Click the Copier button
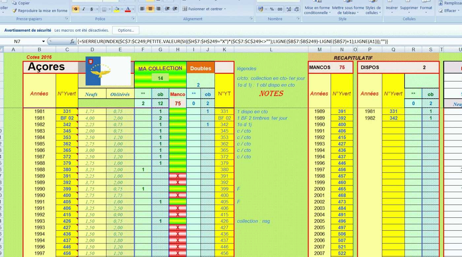The height and width of the screenshot is (257, 462). [x=21, y=3]
